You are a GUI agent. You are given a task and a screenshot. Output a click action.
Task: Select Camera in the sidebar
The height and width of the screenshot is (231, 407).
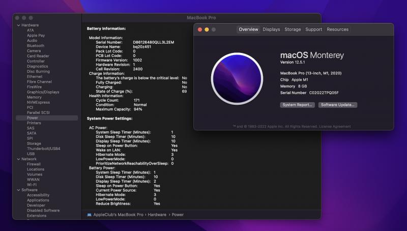[34, 51]
